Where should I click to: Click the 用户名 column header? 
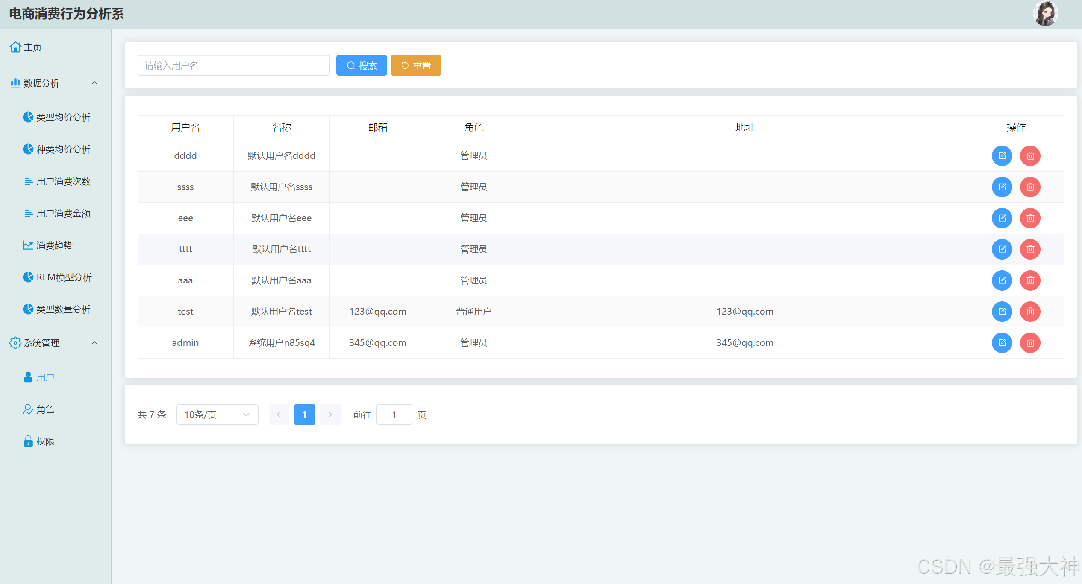pos(185,128)
